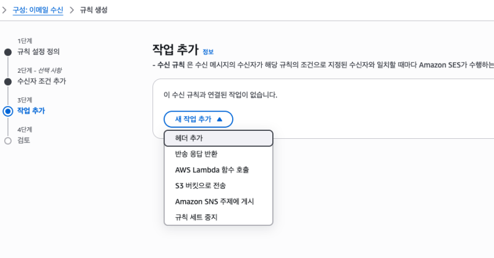Screen dimensions: 494x258
Task: Click the step 1 filled circle marker
Action: pos(7,52)
